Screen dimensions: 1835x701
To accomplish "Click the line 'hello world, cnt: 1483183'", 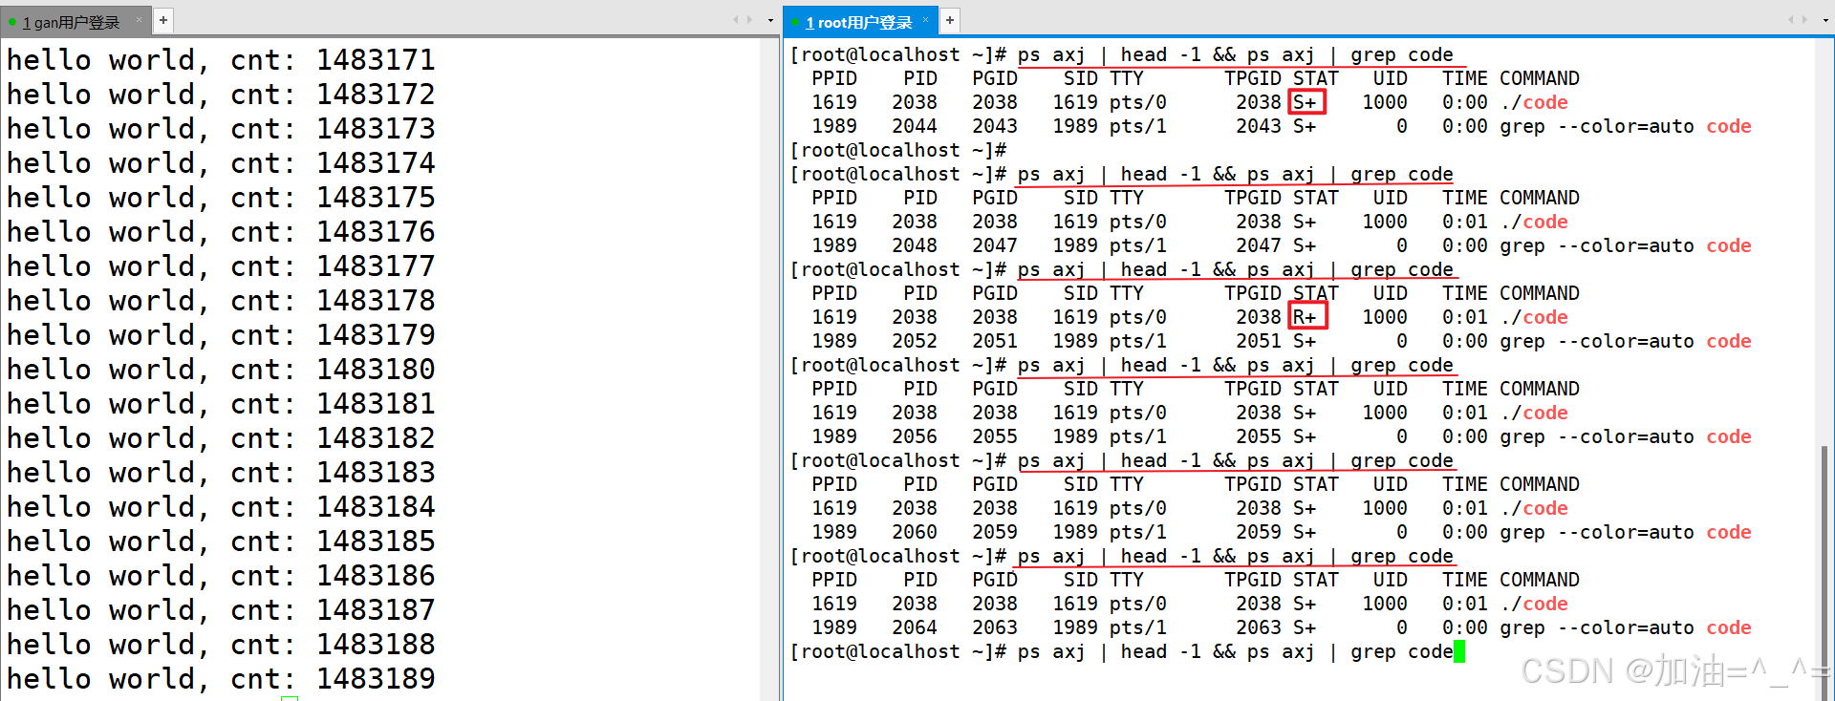I will (x=221, y=472).
